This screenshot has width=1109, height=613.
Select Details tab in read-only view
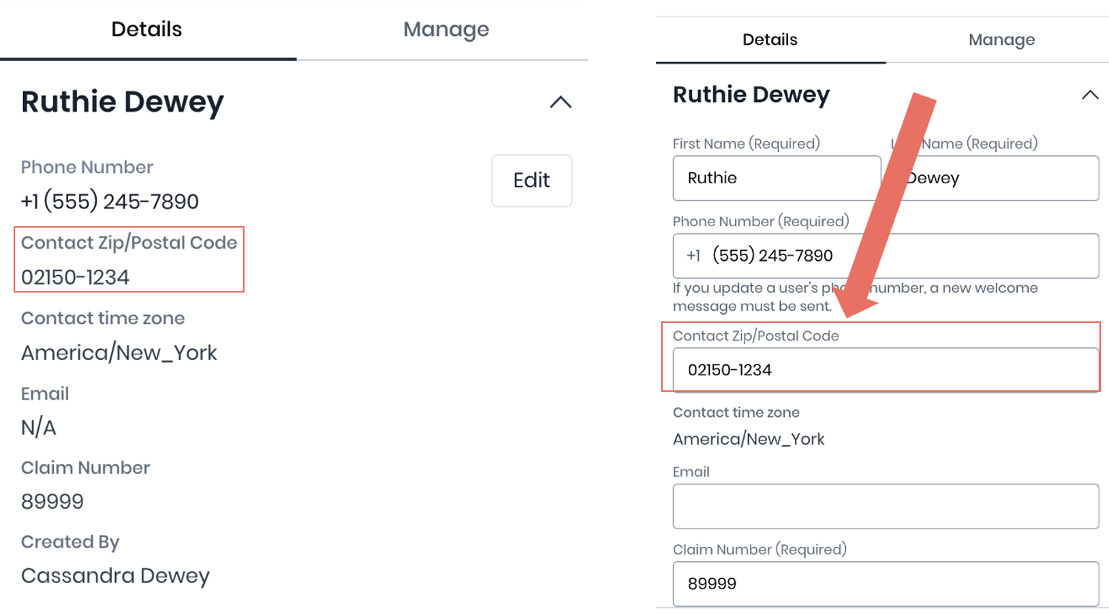pyautogui.click(x=146, y=29)
